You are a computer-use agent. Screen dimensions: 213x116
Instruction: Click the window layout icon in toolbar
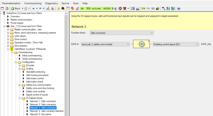pos(2,9)
